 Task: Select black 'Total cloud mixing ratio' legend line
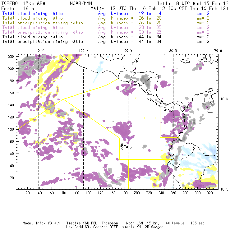[x=33, y=37]
